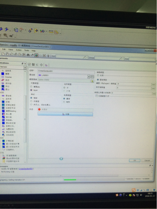Open the CrossSection001 link in messages

pyautogui.click(x=26, y=169)
